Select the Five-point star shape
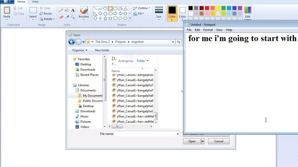The width and height of the screenshot is (298, 167). pos(105,19)
